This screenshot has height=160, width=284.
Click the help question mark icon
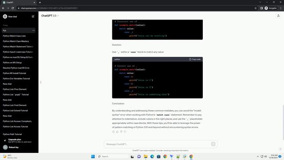point(280,149)
